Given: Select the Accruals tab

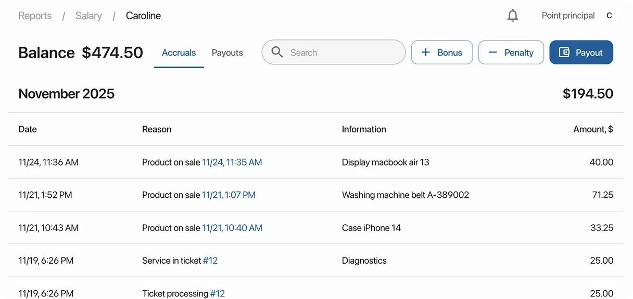Looking at the screenshot, I should (179, 52).
